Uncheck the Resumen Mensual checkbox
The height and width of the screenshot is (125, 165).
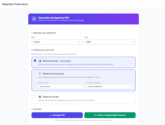coord(35,61)
